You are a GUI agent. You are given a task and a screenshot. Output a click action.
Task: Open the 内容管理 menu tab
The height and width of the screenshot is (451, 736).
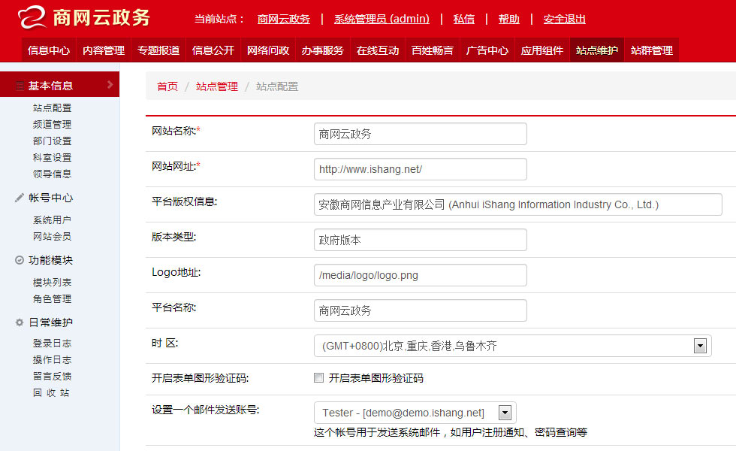104,50
